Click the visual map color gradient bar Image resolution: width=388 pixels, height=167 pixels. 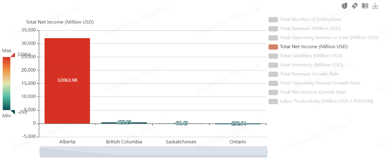(x=7, y=83)
